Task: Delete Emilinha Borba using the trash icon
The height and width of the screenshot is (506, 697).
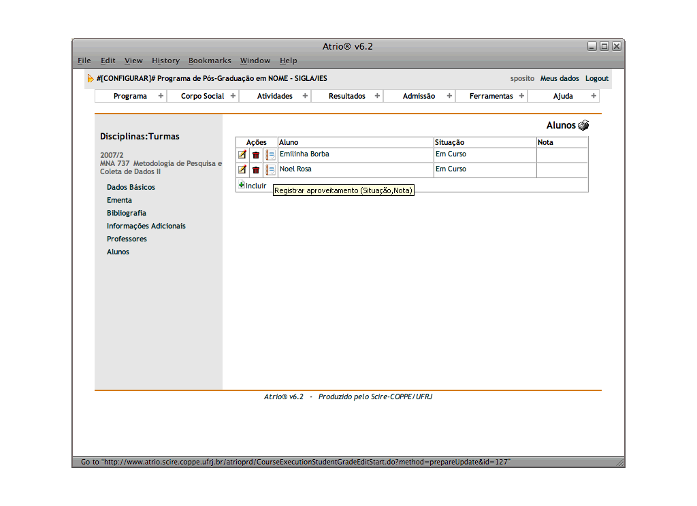Action: 256,155
